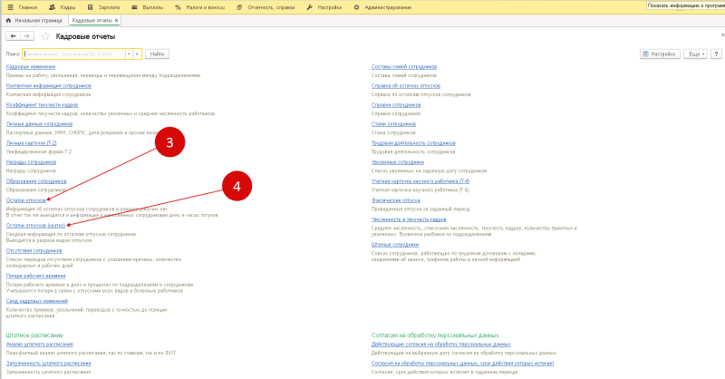Screen dimensions: 725x379
Task: Click the Найти search button
Action: pos(157,54)
